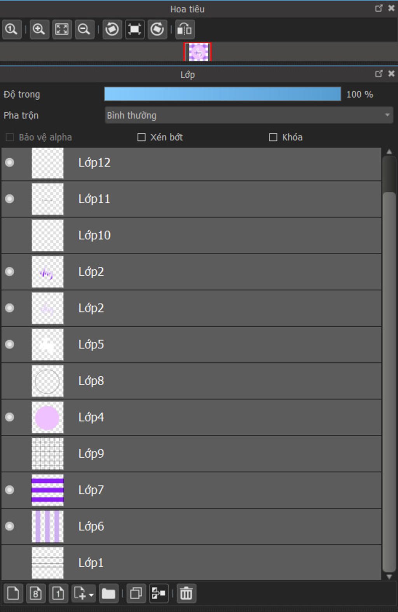Add a new 8-bit layer
This screenshot has height=612, width=398.
click(x=36, y=593)
